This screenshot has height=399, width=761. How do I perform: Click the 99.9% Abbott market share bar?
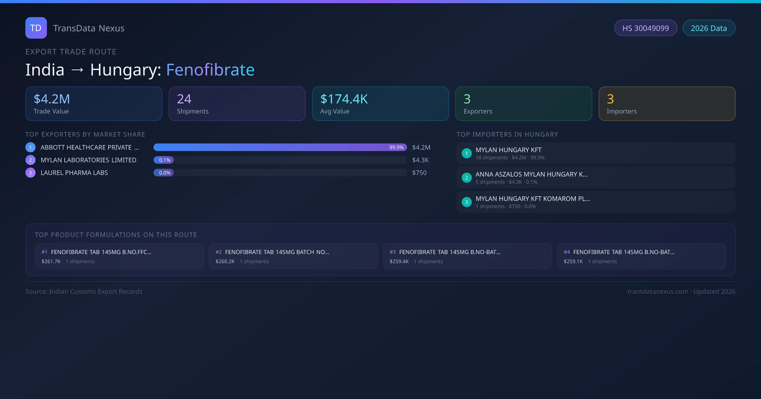280,147
